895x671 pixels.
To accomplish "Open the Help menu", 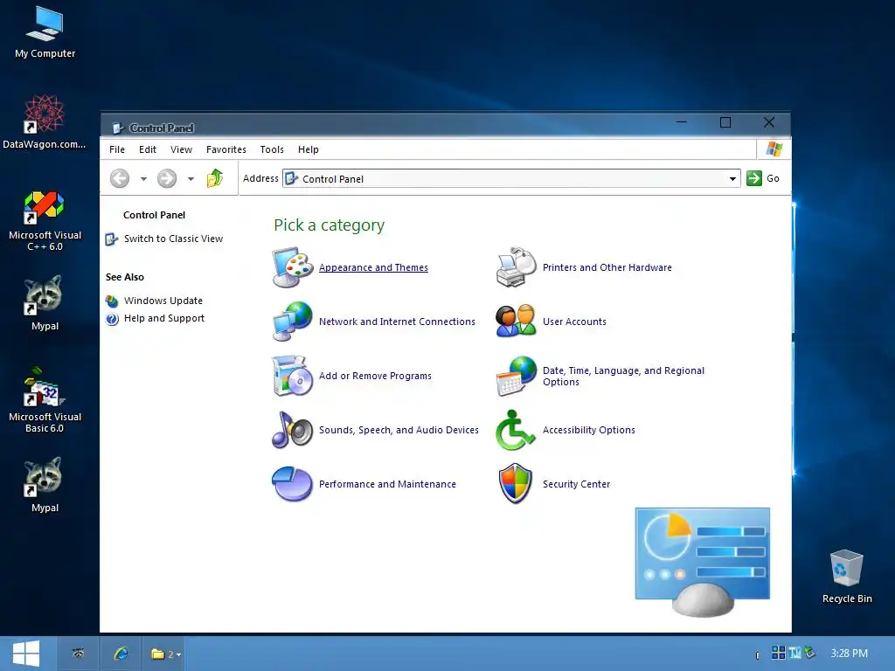I will point(309,149).
